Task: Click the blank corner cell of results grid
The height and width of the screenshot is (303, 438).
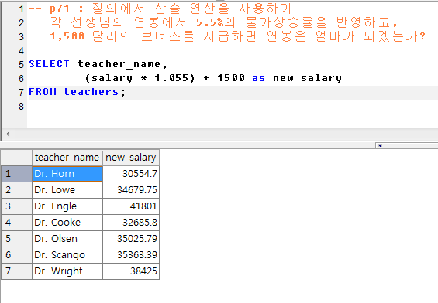Action: point(16,158)
